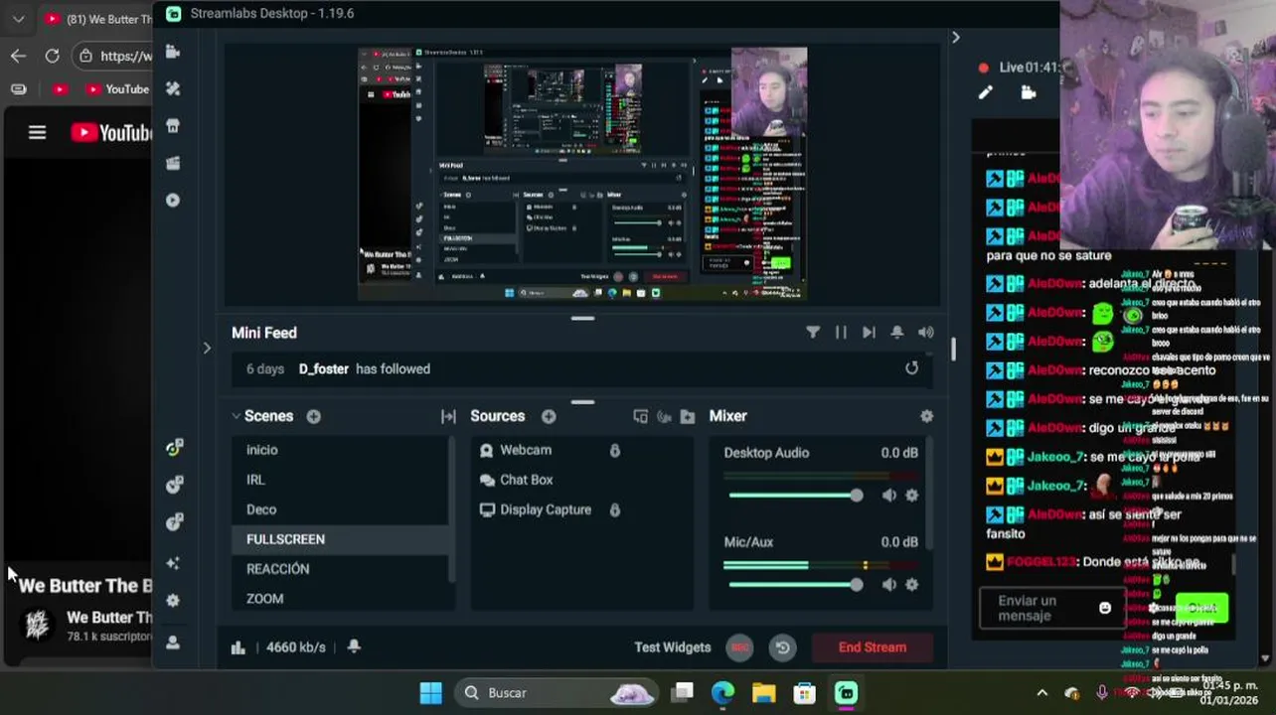Screen dimensions: 1276x715
Task: Pause the Mini Feed alert queue
Action: coord(841,333)
